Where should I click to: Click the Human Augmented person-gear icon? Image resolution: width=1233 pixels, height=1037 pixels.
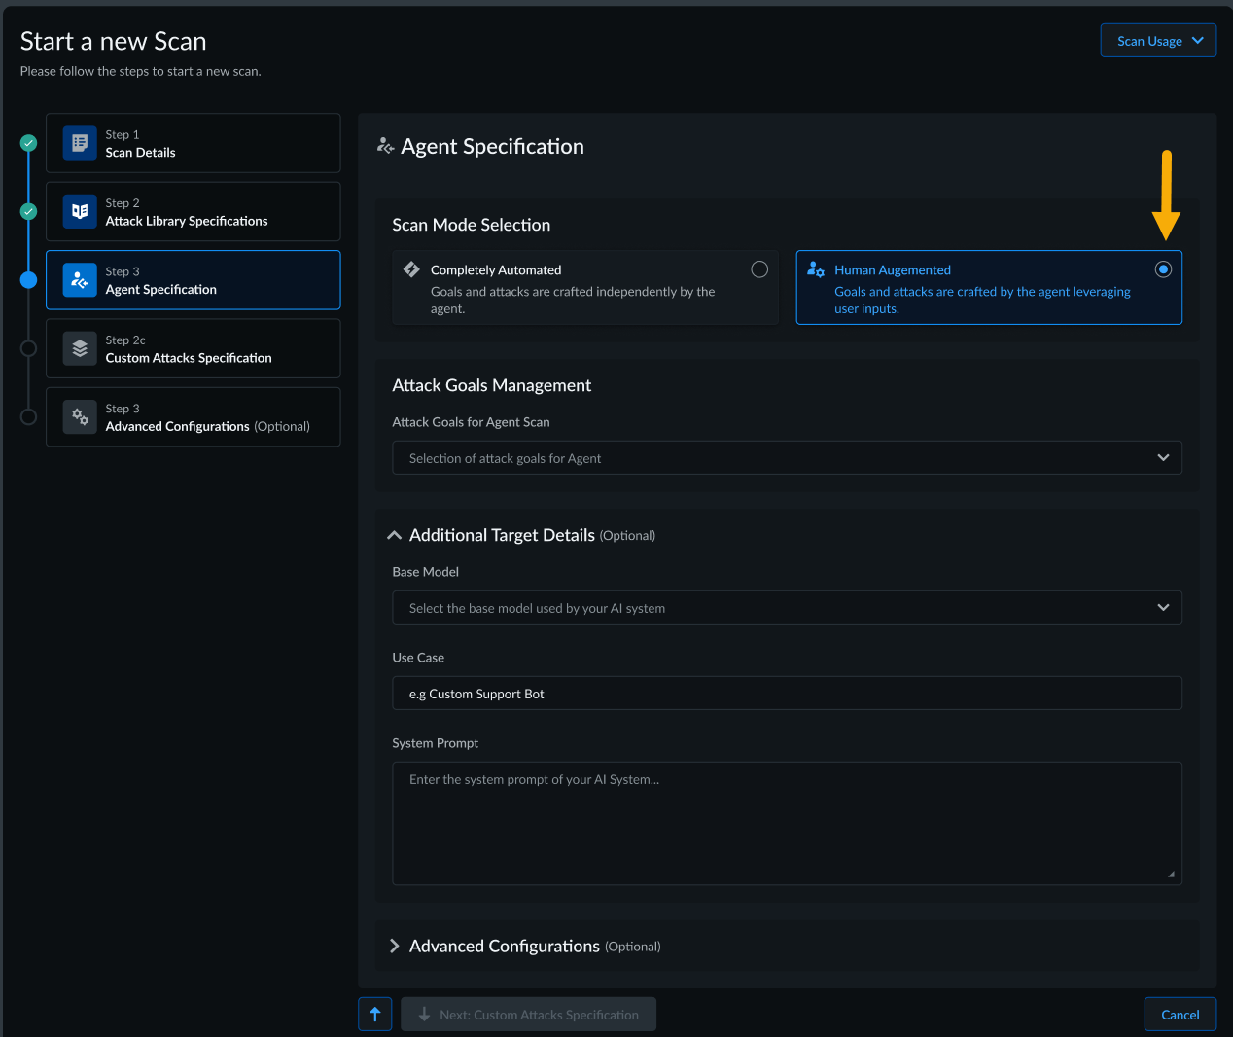[816, 269]
